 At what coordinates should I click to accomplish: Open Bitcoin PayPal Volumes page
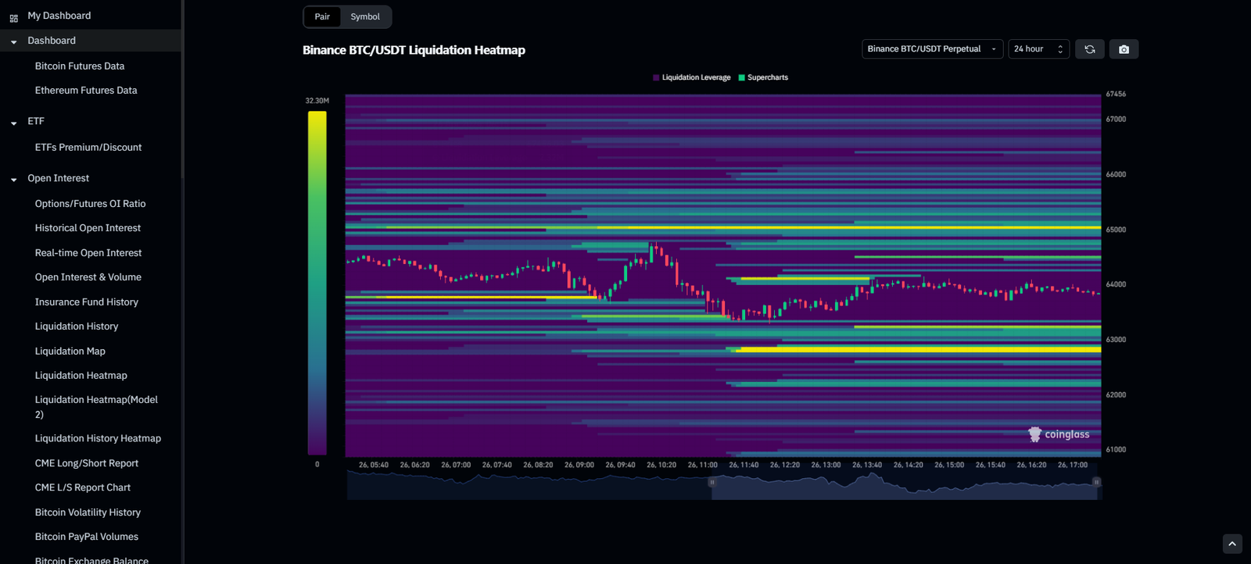(86, 537)
